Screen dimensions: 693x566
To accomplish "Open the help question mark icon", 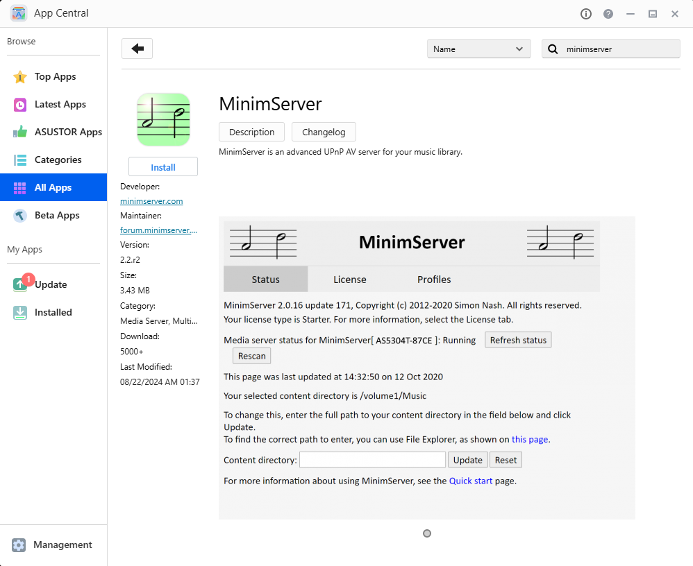I will pyautogui.click(x=608, y=14).
